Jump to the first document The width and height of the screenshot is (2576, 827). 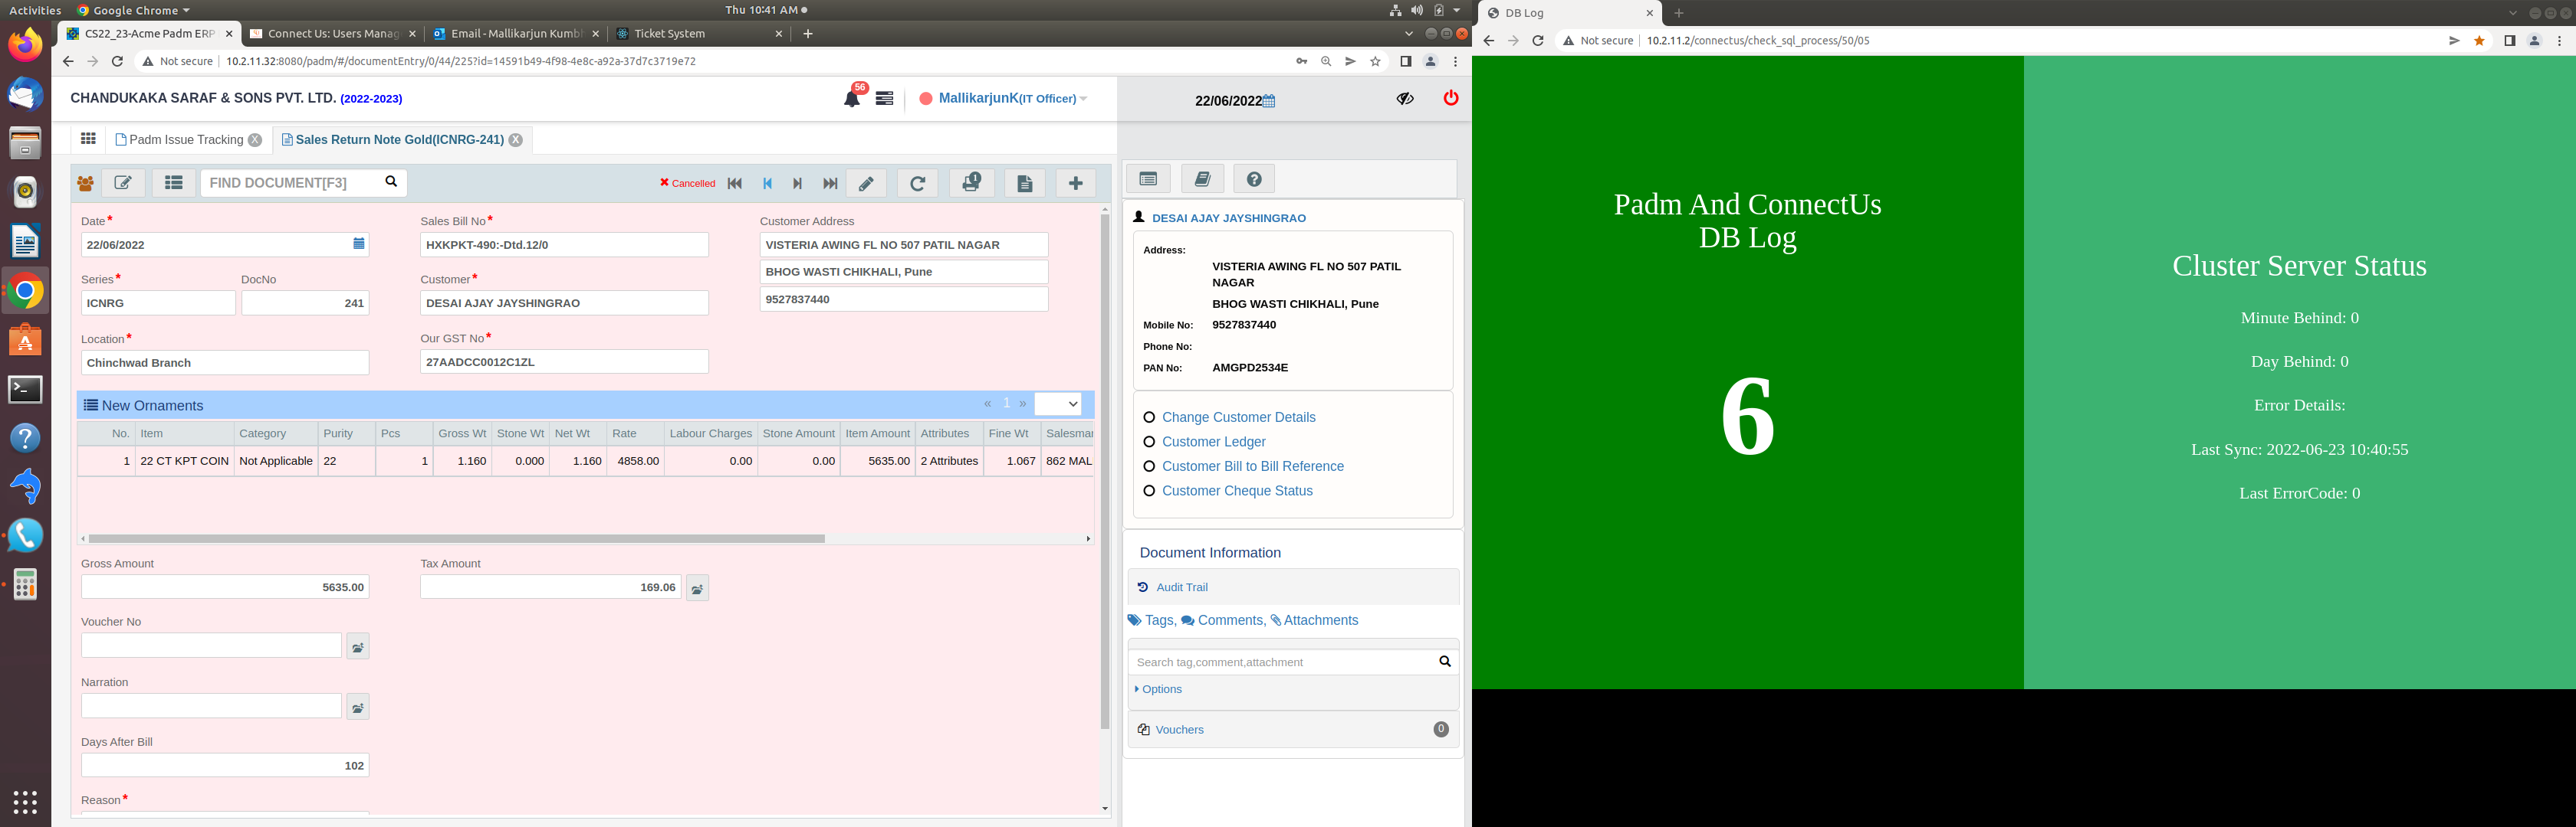coord(735,183)
